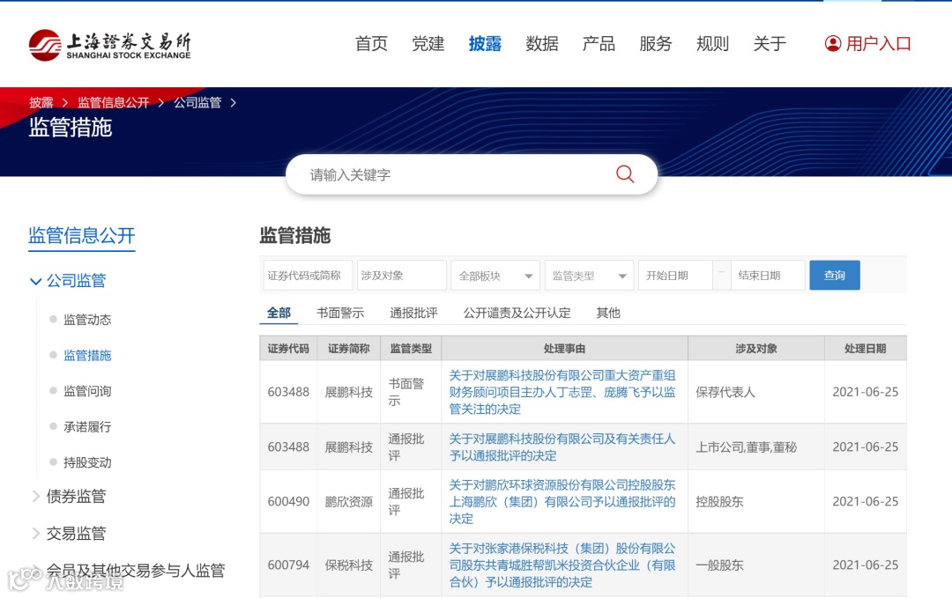952x598 pixels.
Task: Click 披露 in the breadcrumb
Action: 41,102
